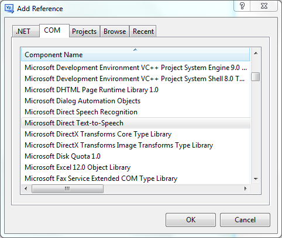Click the list scroll up arrow
282x238 pixels.
(256, 53)
